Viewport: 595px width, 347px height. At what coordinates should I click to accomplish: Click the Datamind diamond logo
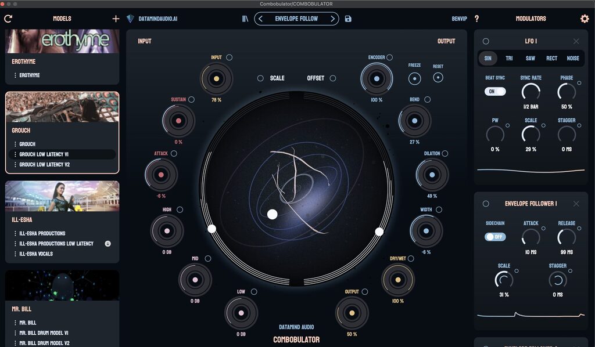pos(130,19)
